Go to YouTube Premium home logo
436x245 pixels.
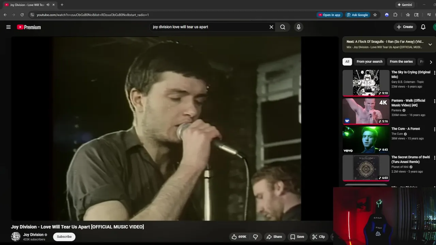29,27
